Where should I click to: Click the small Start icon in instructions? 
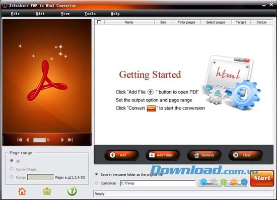point(152,108)
